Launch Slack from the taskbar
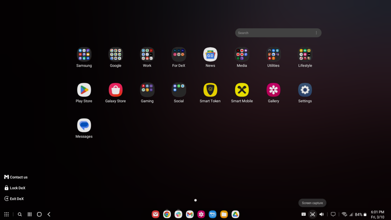The image size is (391, 220). (x=178, y=214)
